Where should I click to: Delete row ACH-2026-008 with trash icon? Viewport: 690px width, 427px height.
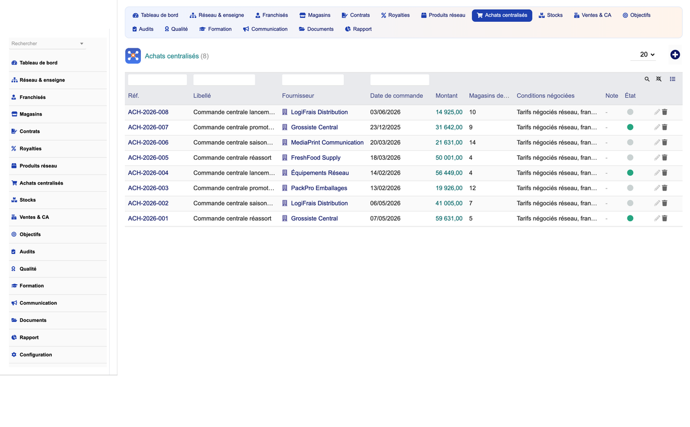tap(665, 112)
